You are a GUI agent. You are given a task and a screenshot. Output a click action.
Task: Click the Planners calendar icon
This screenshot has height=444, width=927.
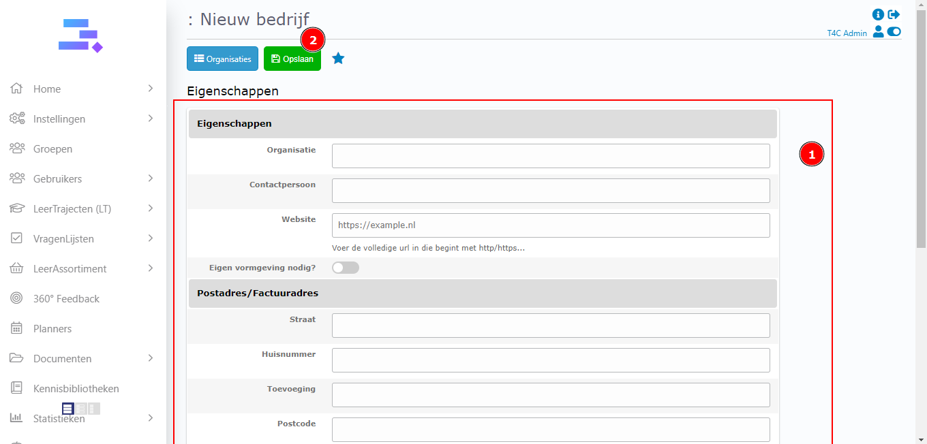click(x=17, y=328)
